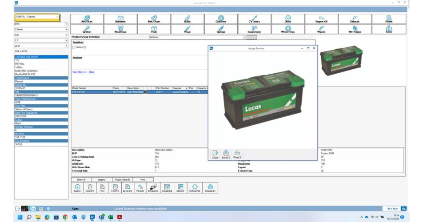Click the Refresh/10 toolbar button
423x222 pixels.
pyautogui.click(x=195, y=188)
